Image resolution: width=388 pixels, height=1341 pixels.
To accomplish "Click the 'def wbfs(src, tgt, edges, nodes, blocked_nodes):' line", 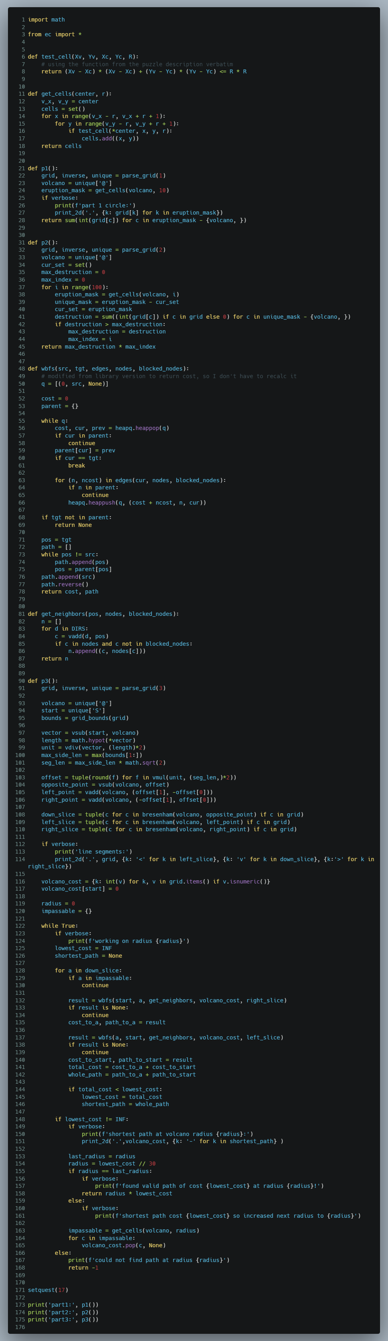I will (109, 369).
